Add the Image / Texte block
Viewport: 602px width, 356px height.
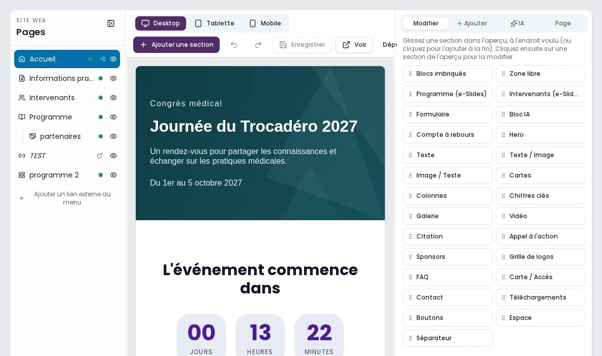point(447,175)
